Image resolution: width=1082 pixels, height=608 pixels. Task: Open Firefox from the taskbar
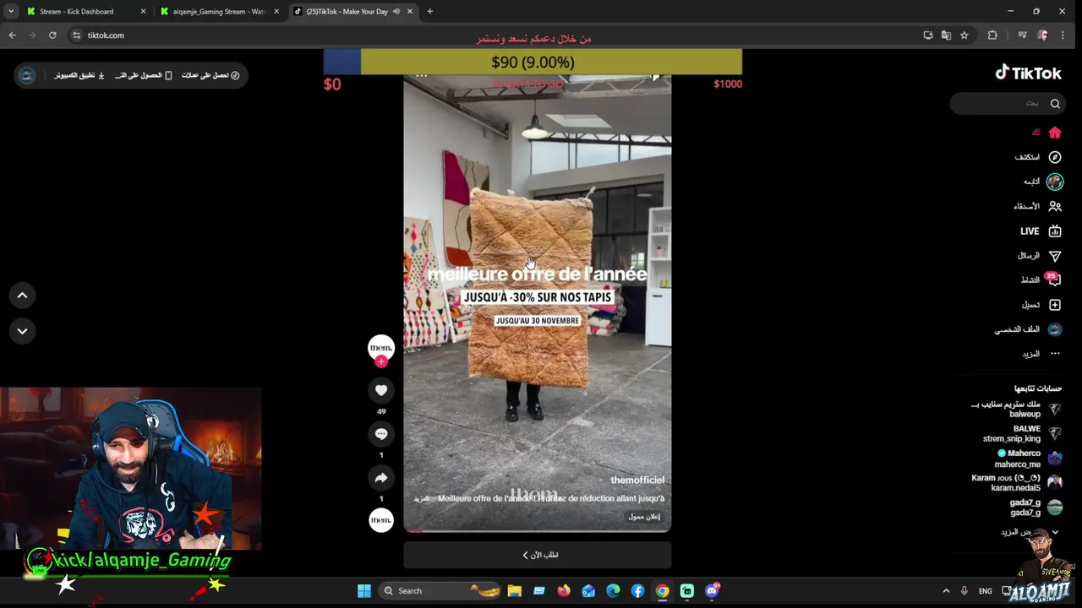click(x=564, y=591)
